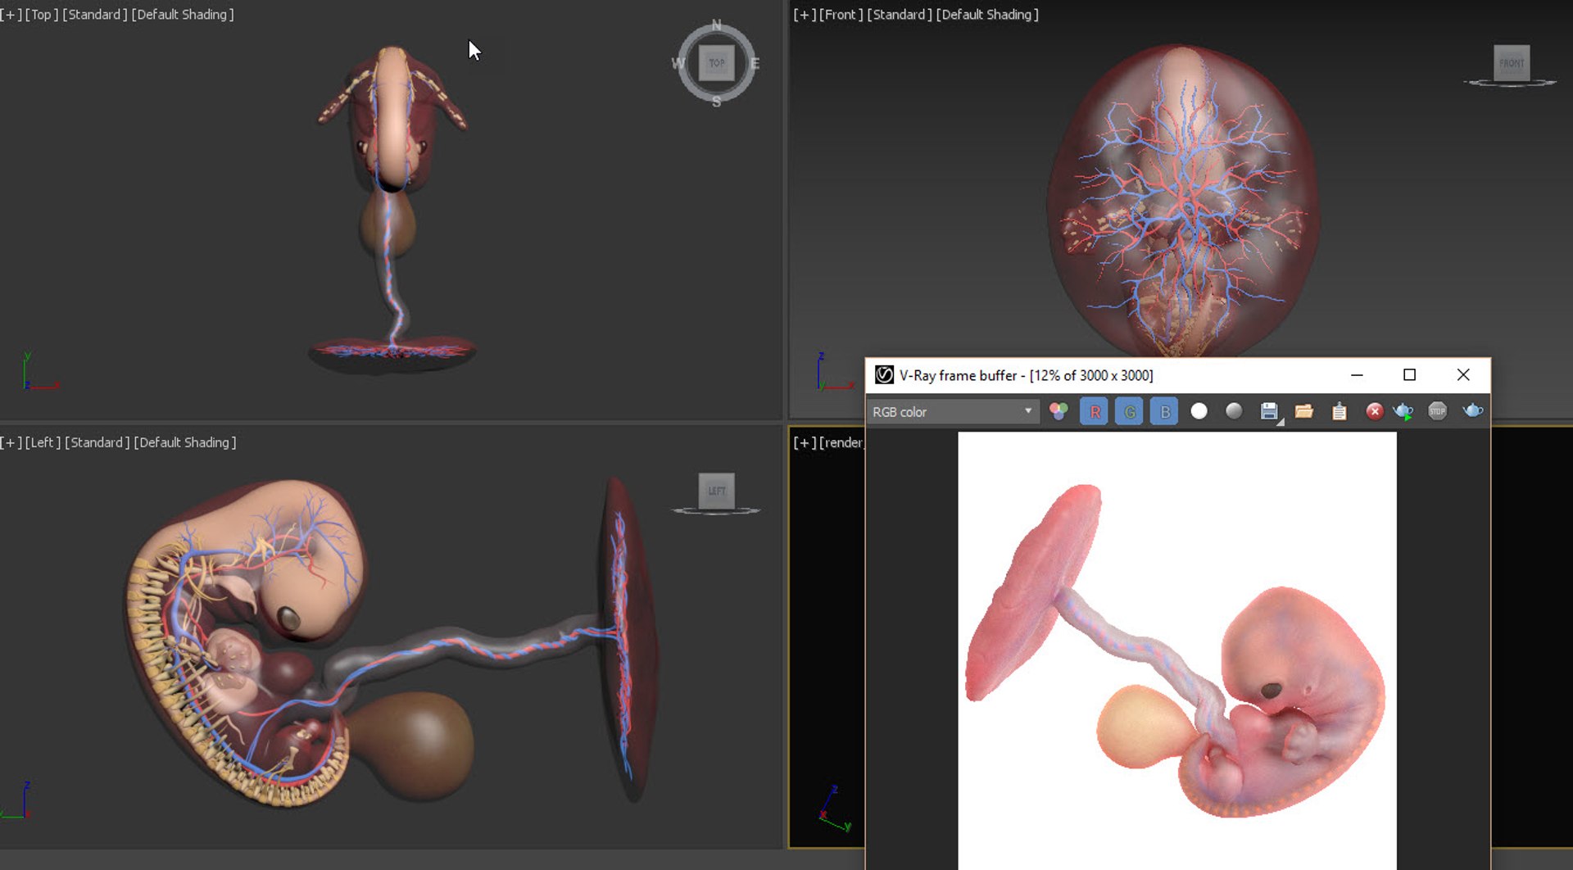Viewport: 1573px width, 870px height.
Task: Maximize the V-Ray frame buffer window
Action: (1409, 375)
